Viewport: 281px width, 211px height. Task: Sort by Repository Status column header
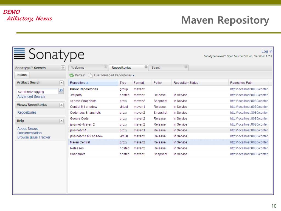[200, 83]
